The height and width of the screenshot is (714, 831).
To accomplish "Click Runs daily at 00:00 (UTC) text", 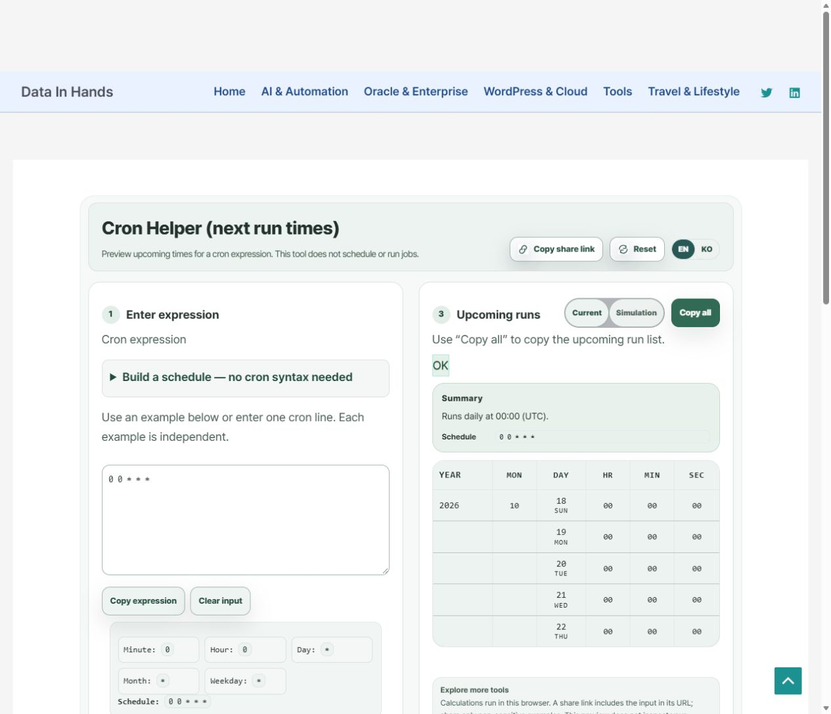I will point(495,416).
